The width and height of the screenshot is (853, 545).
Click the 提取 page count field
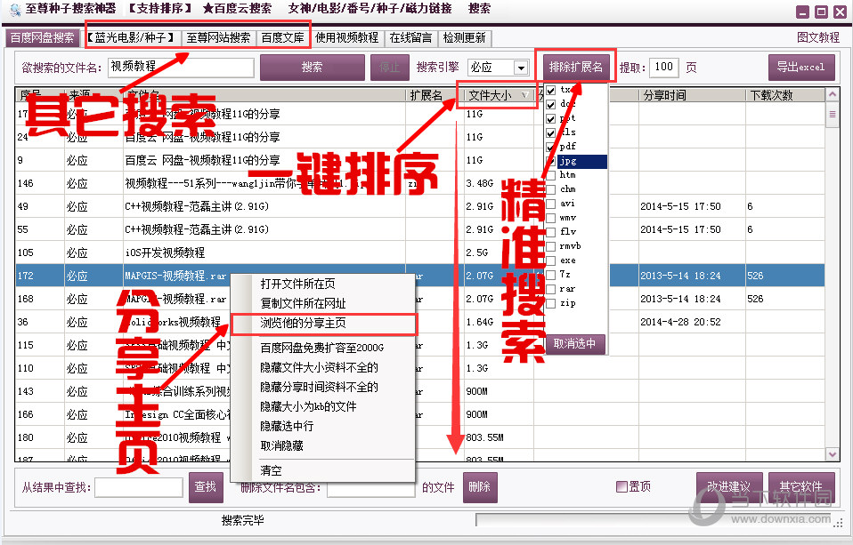click(x=663, y=68)
